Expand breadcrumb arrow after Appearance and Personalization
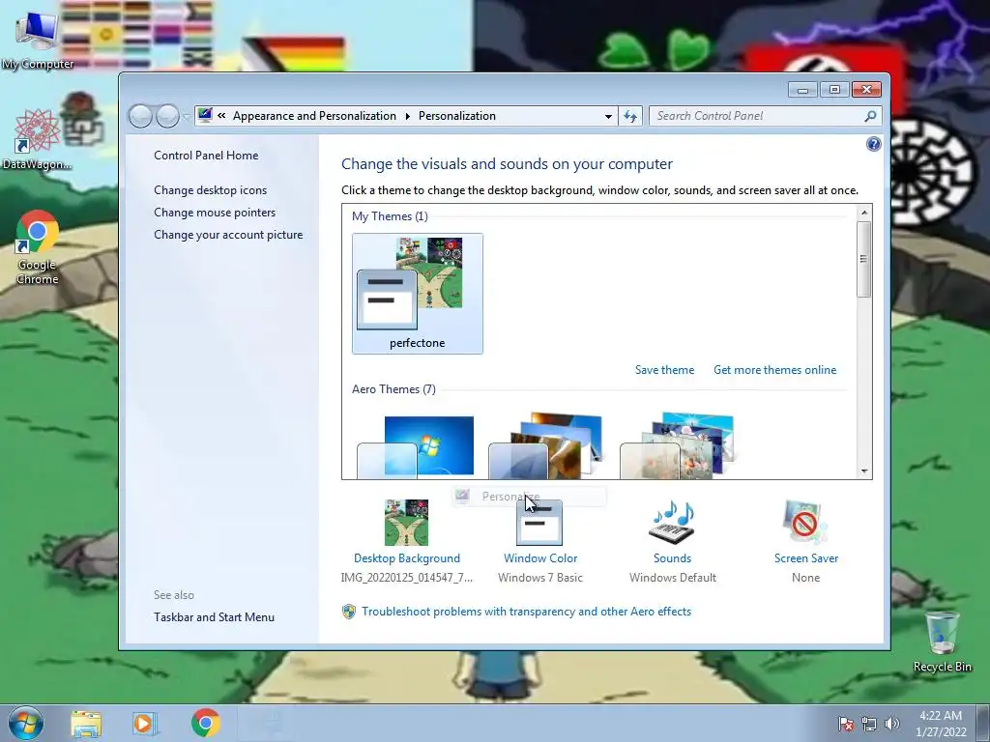 (407, 116)
